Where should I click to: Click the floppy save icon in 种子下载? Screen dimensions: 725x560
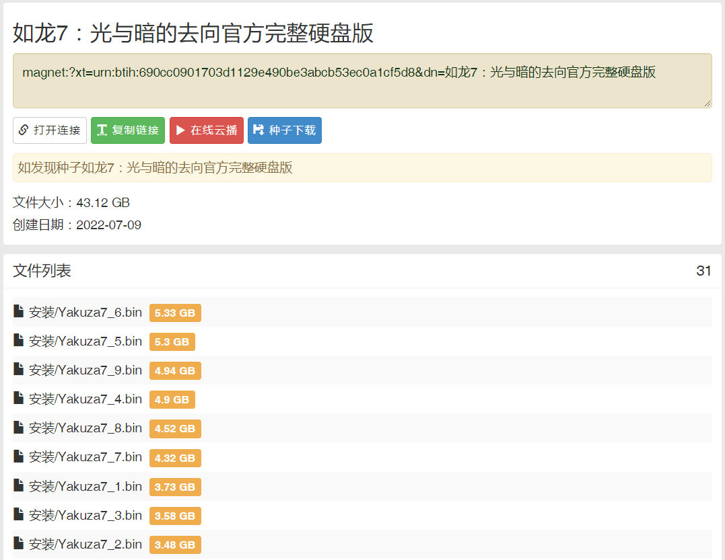pos(258,130)
